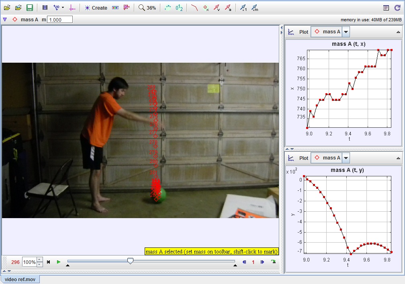The width and height of the screenshot is (405, 284).
Task: Open the notes icon at toolbar right
Action: pos(386,8)
